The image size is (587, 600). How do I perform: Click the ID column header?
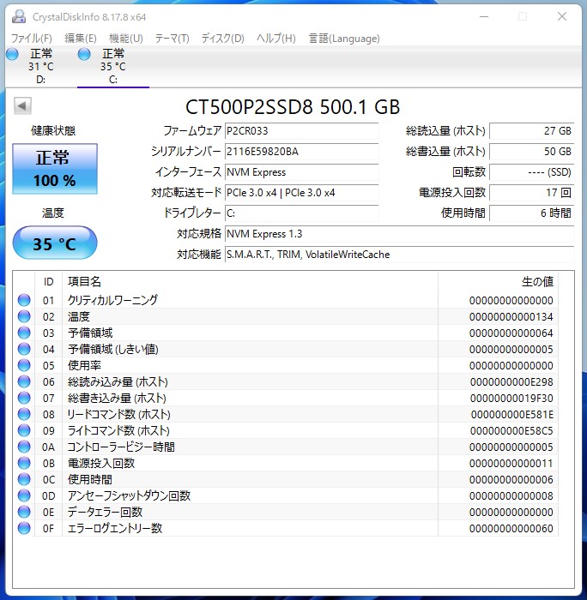[x=48, y=282]
